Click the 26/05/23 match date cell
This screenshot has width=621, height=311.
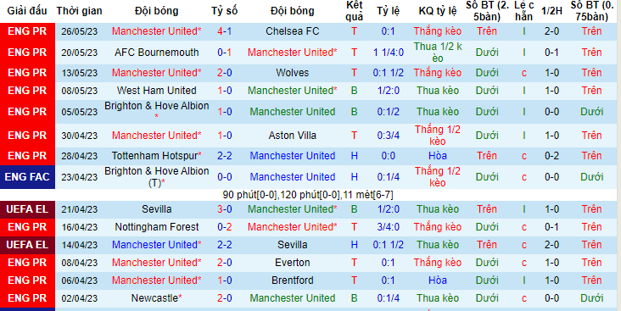click(79, 31)
